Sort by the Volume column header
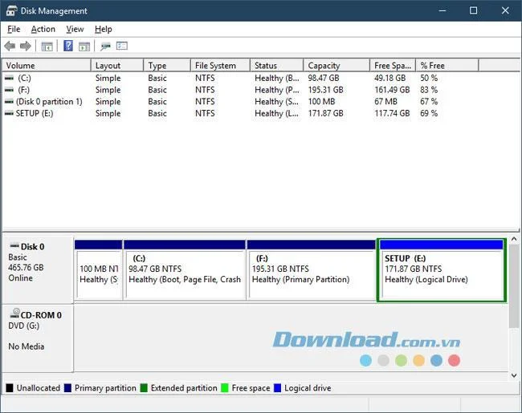Image resolution: width=522 pixels, height=413 pixels. click(47, 66)
